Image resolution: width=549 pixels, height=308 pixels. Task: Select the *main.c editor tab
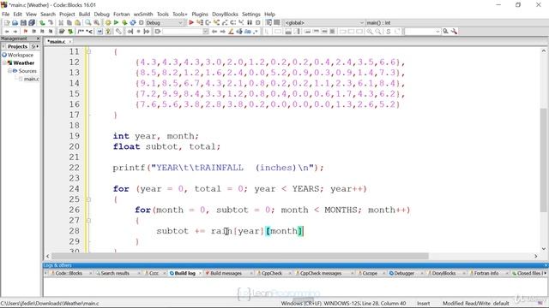pyautogui.click(x=57, y=42)
